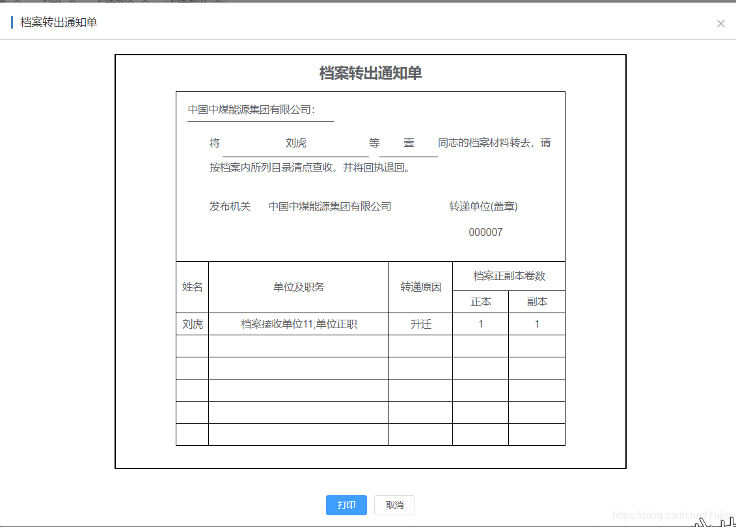This screenshot has width=736, height=527.
Task: Click the 姓名 table header cell
Action: pyautogui.click(x=191, y=287)
